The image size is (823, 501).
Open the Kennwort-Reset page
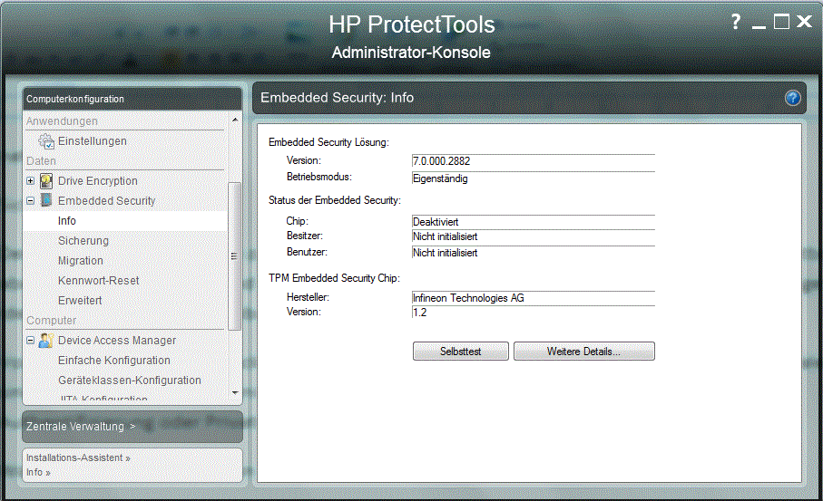point(98,280)
